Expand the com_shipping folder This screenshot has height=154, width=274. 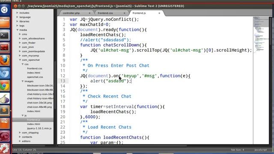(20, 133)
